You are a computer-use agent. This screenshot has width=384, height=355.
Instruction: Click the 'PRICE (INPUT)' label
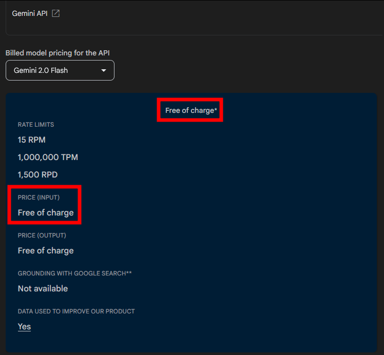[39, 198]
